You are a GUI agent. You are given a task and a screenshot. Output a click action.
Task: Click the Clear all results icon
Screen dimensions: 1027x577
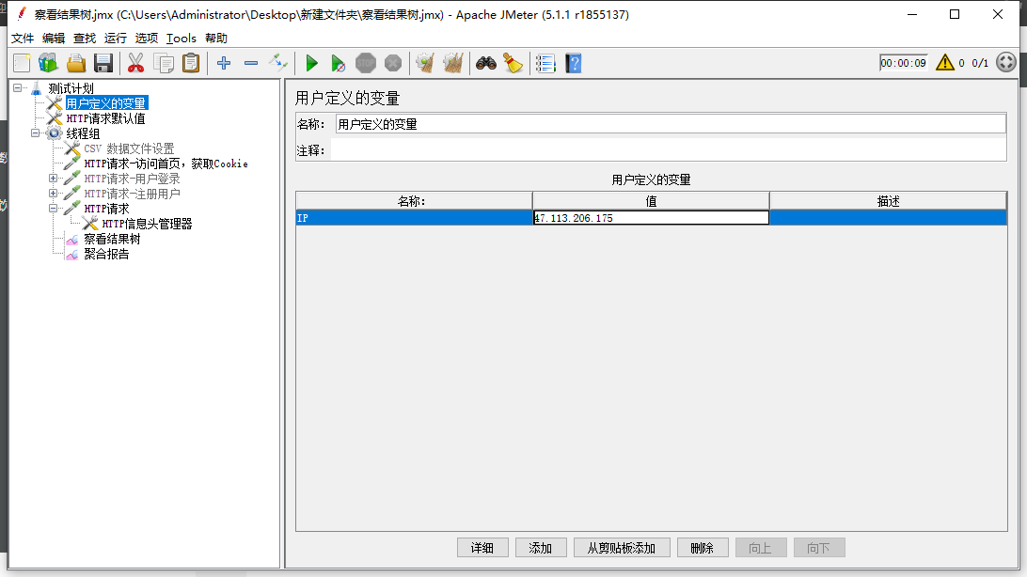(452, 63)
